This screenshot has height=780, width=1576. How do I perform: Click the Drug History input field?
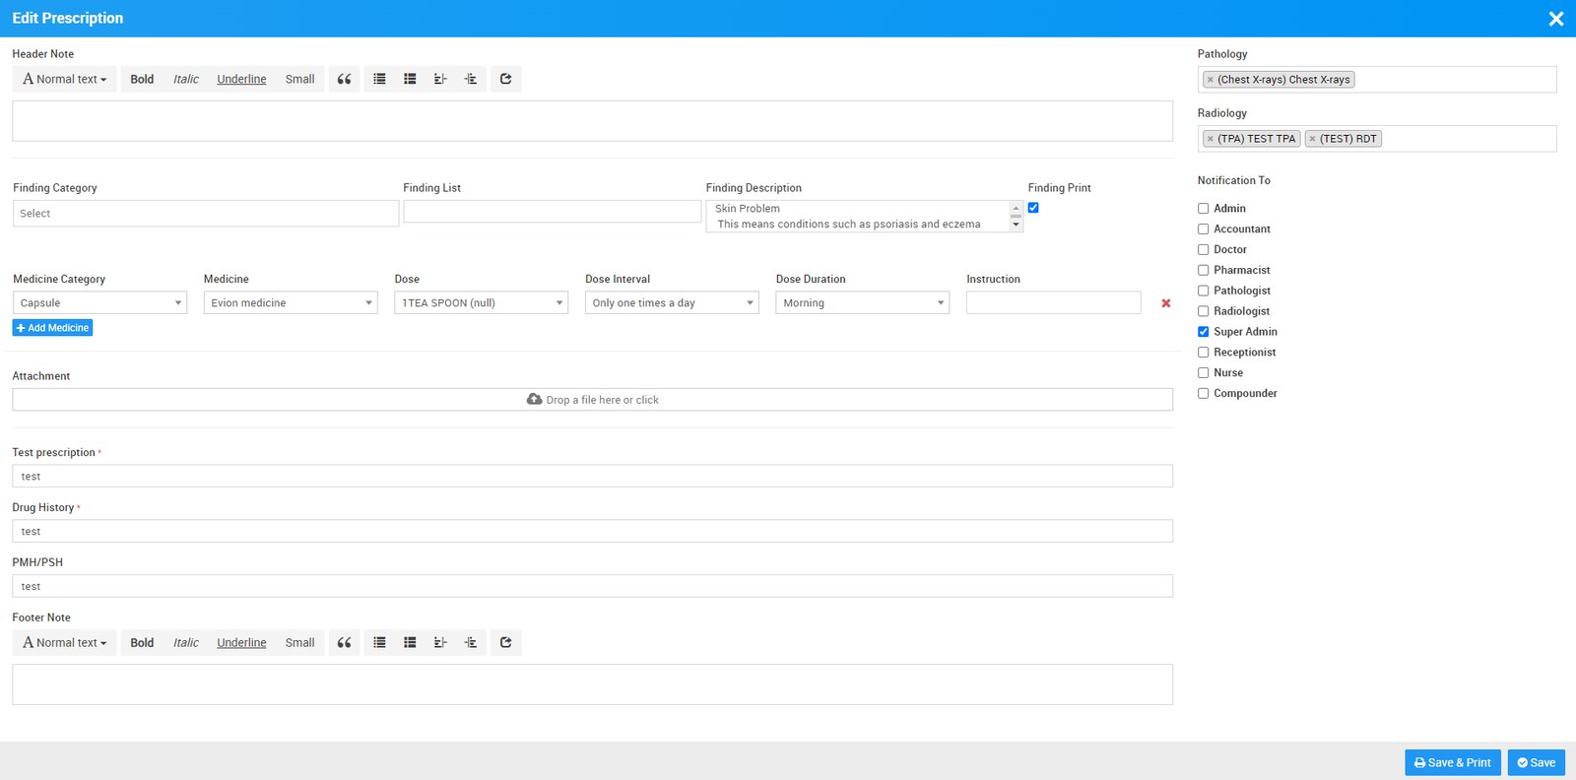point(592,532)
